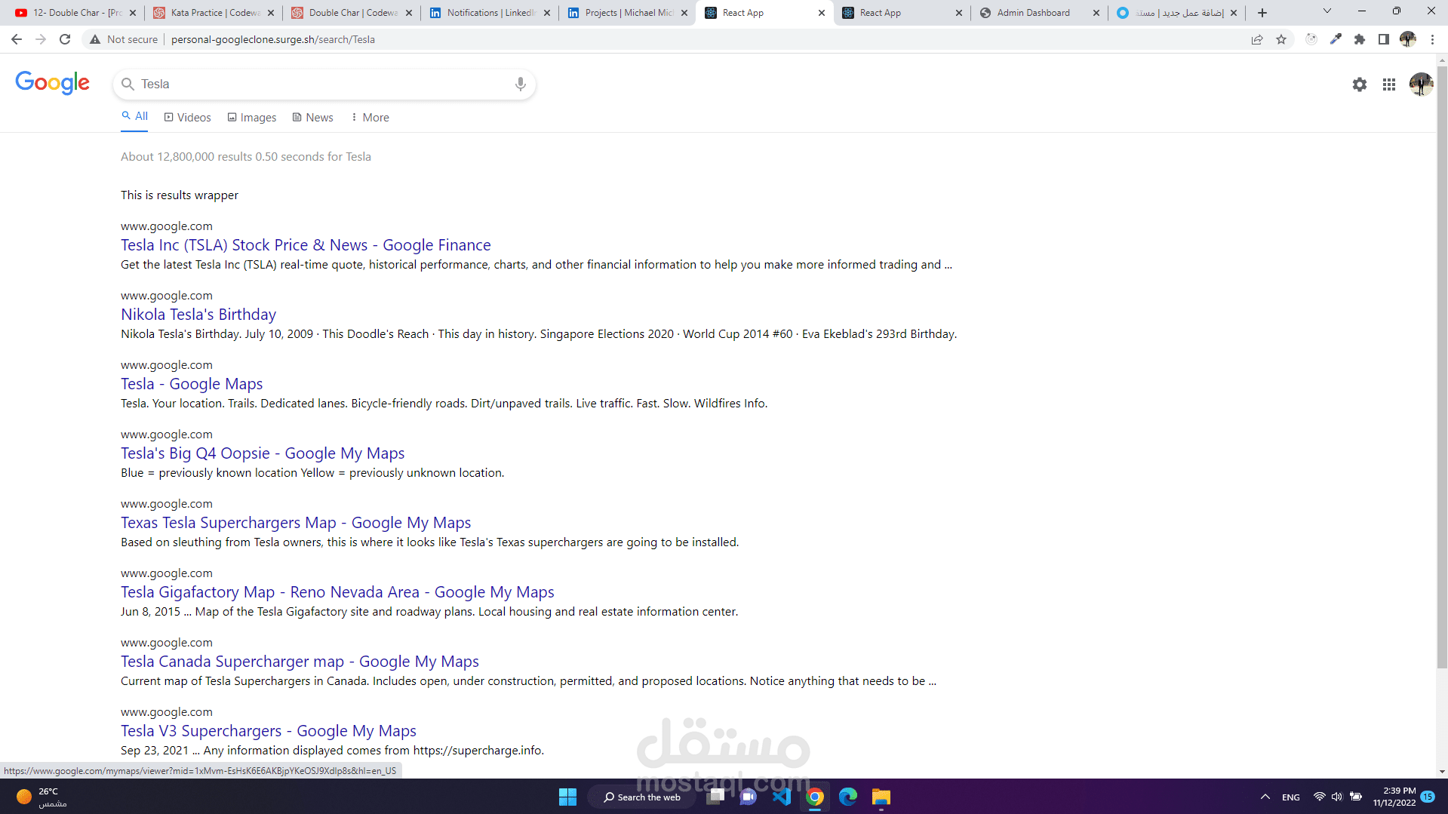Open Tesla - Google Maps result

[192, 384]
